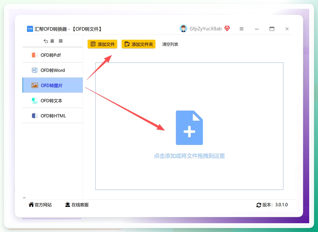Go back using 返回

coord(53,41)
